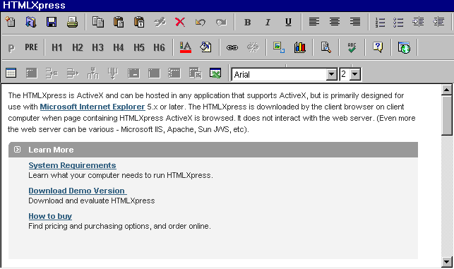This screenshot has height=269, width=454.
Task: Apply Heading 1 with H1 button
Action: tap(57, 47)
